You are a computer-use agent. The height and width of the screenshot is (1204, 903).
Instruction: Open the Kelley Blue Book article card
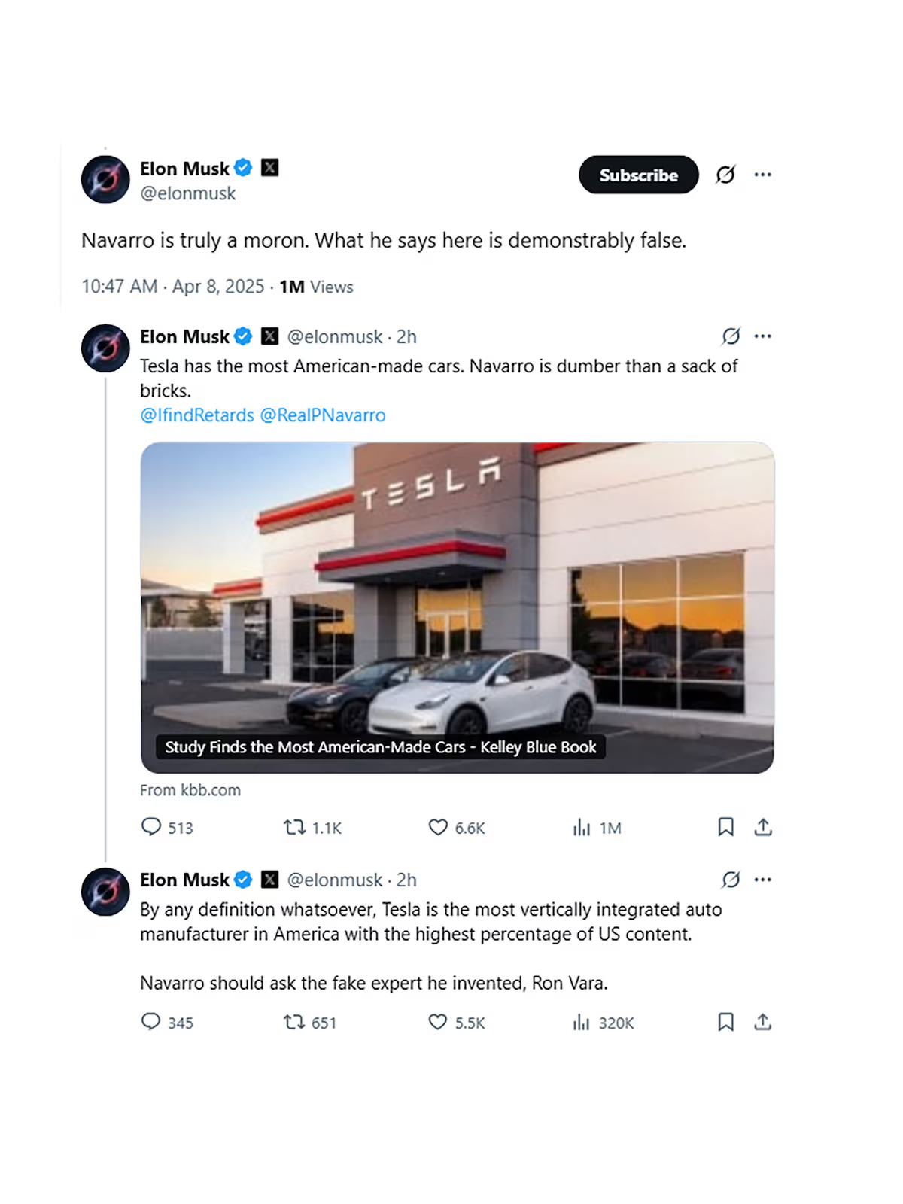(457, 607)
